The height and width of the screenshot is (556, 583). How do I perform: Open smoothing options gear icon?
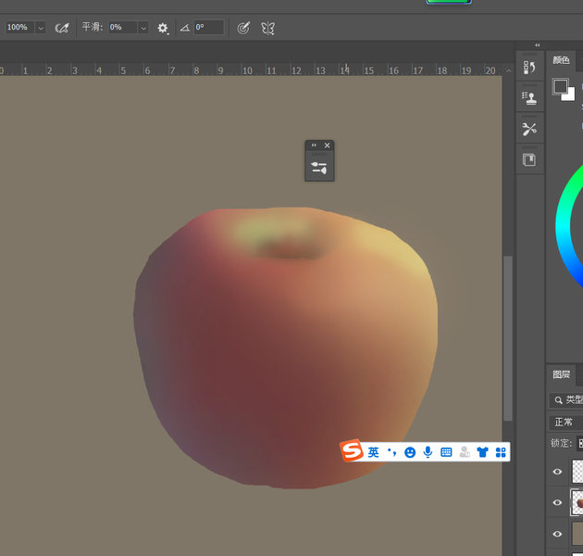(163, 28)
